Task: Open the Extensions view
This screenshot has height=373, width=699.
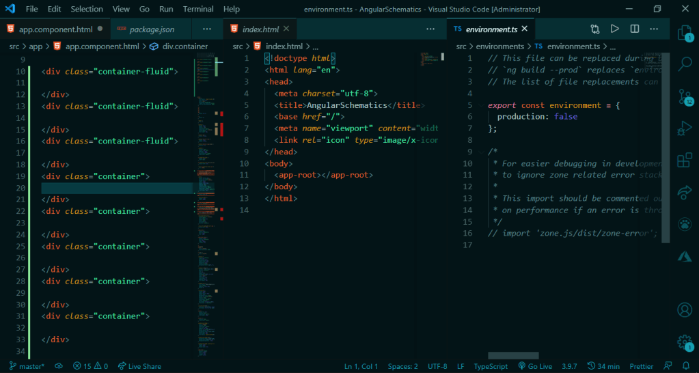Action: coord(684,161)
